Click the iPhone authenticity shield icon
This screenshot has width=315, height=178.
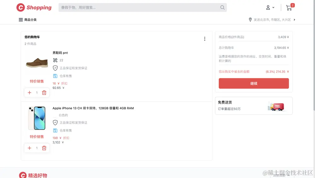[x=55, y=123]
